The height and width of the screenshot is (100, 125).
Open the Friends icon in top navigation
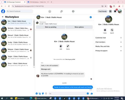[x=61, y=11]
